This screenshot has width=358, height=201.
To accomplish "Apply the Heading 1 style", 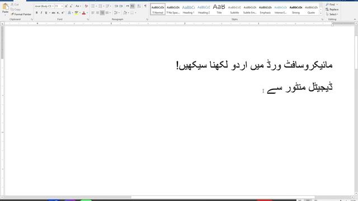I will pos(189,9).
